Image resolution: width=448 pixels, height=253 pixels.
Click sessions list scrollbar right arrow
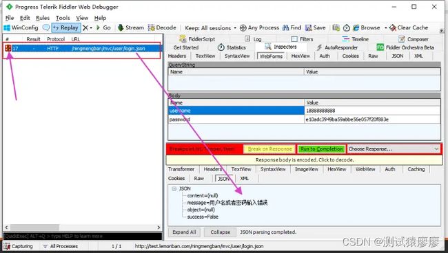tap(159, 228)
